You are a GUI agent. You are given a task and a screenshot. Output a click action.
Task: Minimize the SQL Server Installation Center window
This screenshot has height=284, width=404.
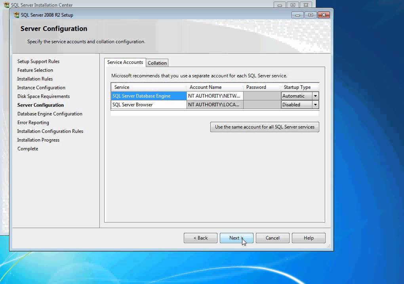[x=280, y=5]
